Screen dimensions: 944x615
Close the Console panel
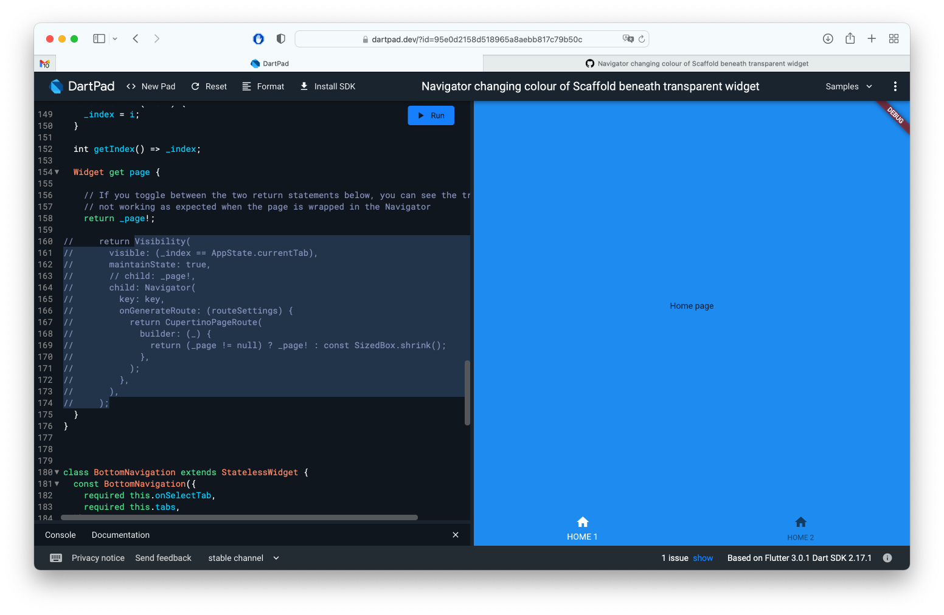(456, 535)
